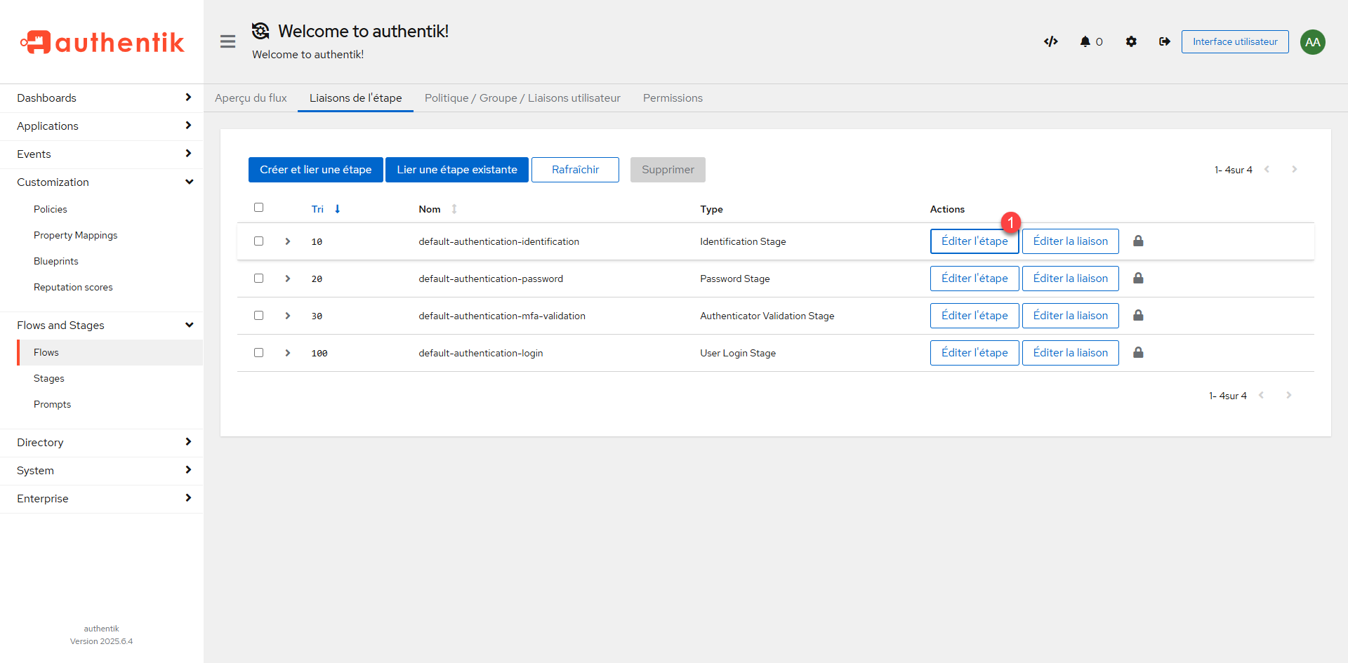This screenshot has height=663, width=1348.
Task: Click the Créer et lier une étape button
Action: click(315, 170)
